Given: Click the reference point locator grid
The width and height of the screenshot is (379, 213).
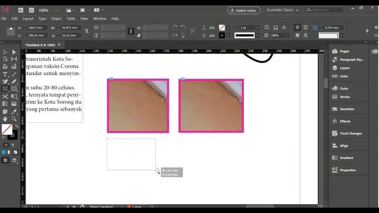Looking at the screenshot, I should pos(11,31).
